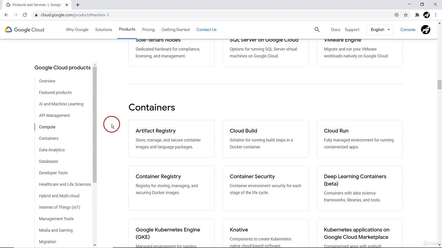Click the page's vertical scrollbar thumb
This screenshot has width=442, height=248.
point(439,85)
